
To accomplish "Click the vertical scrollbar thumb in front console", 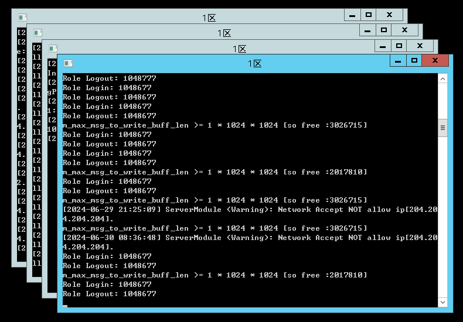I will coord(443,127).
